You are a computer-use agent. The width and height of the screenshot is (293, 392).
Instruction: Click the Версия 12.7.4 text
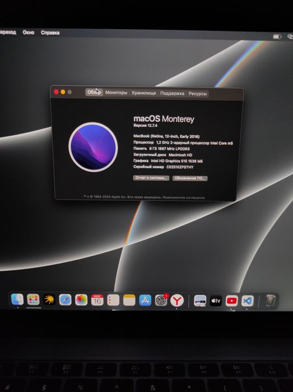(x=145, y=126)
